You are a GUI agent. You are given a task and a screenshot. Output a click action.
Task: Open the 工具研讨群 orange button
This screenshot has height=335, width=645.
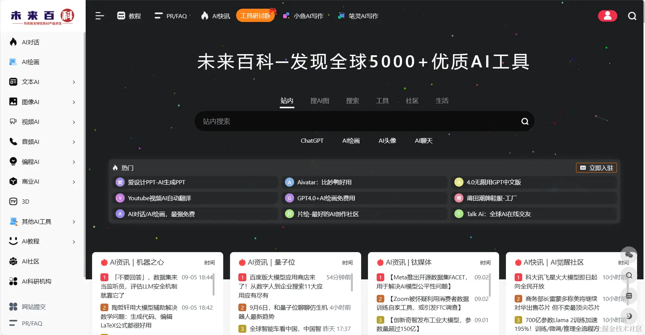tap(255, 16)
